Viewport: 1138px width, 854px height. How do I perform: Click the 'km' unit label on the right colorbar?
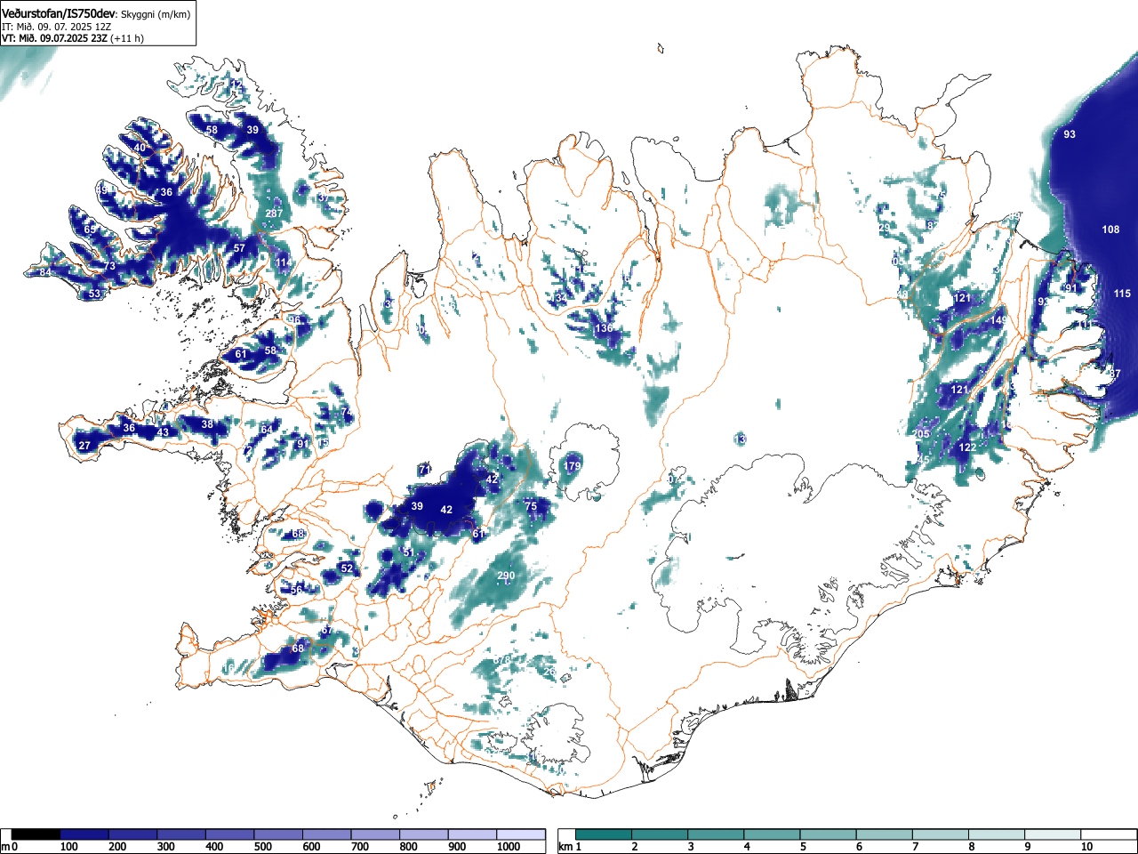pyautogui.click(x=565, y=847)
